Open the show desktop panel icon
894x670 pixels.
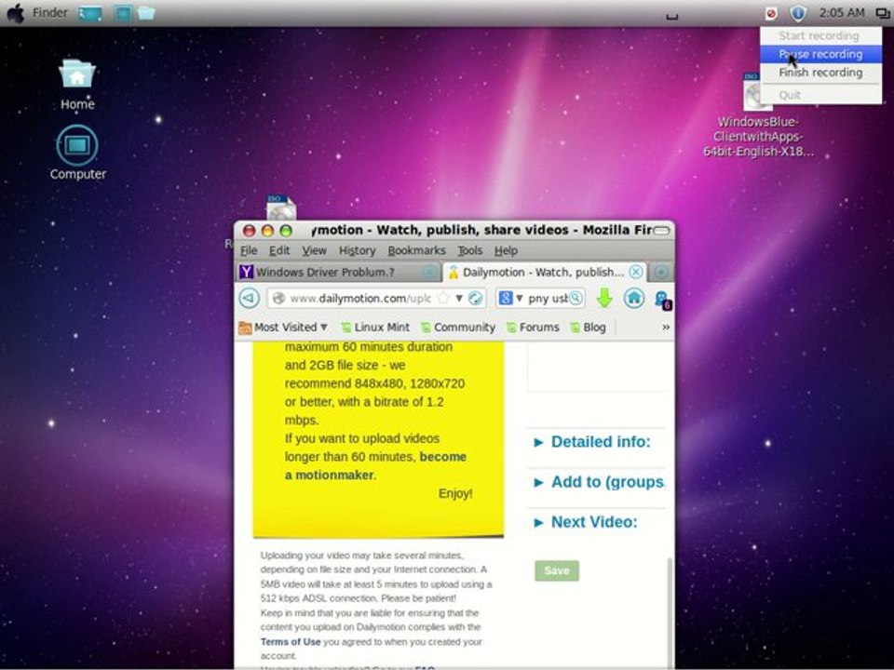90,13
